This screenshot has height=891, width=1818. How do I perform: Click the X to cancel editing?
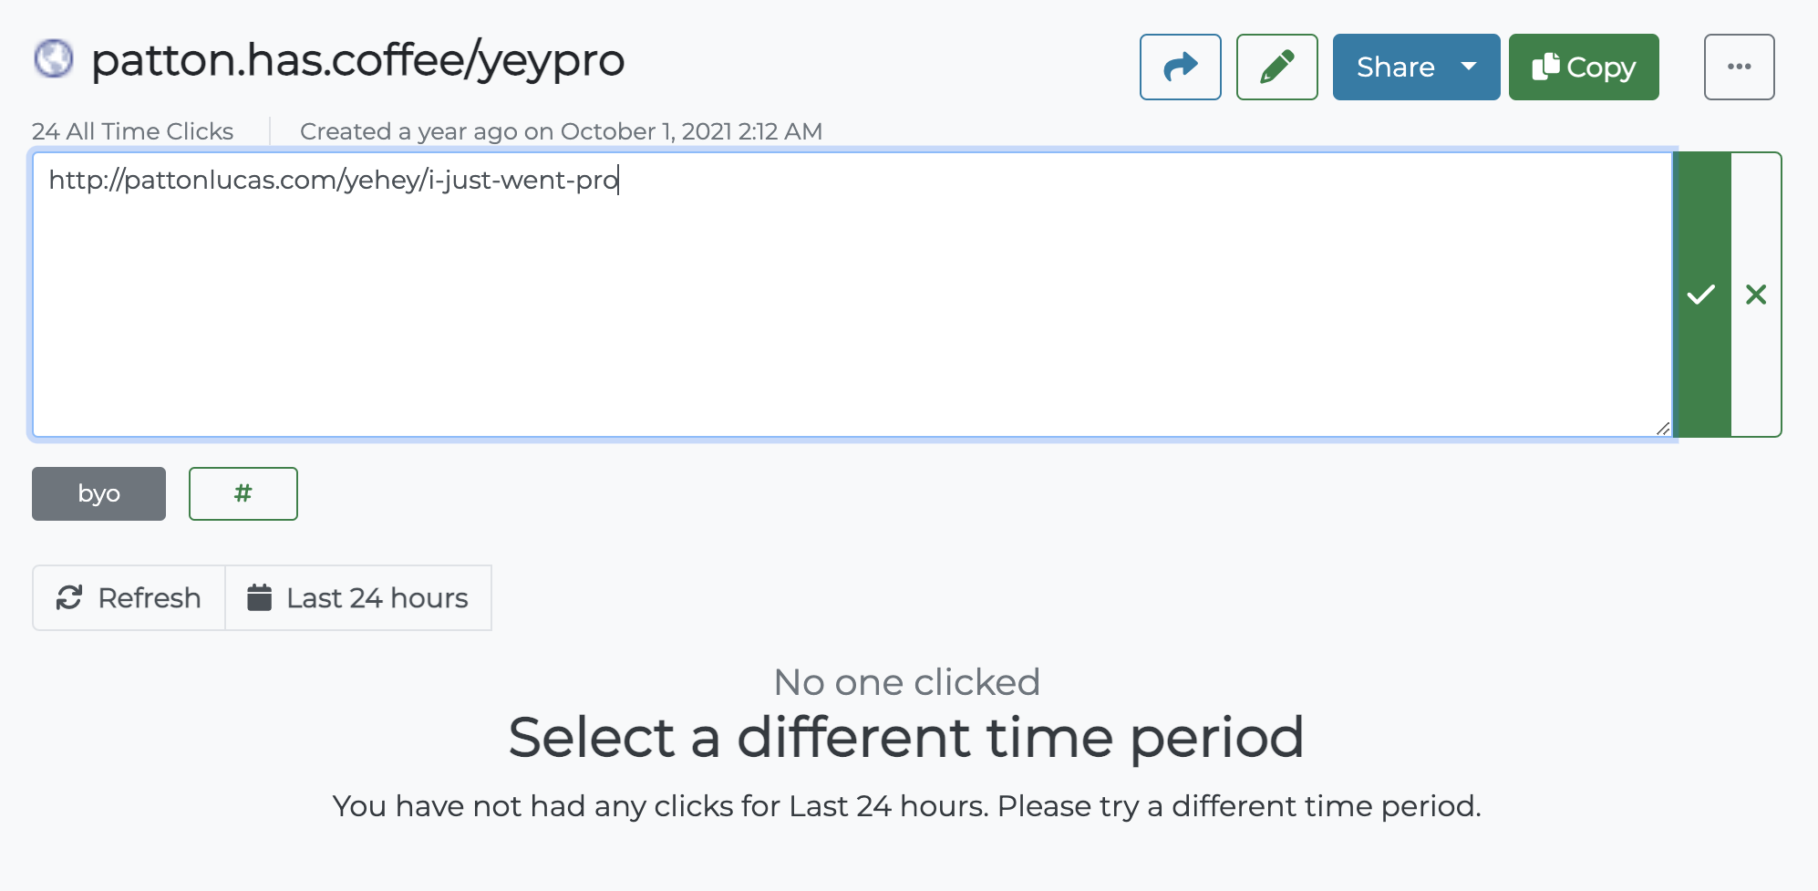point(1755,295)
